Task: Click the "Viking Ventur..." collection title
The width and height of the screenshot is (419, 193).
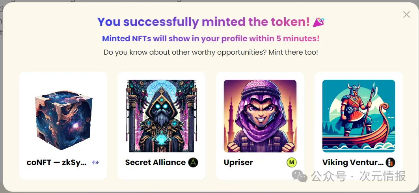Action: point(353,162)
